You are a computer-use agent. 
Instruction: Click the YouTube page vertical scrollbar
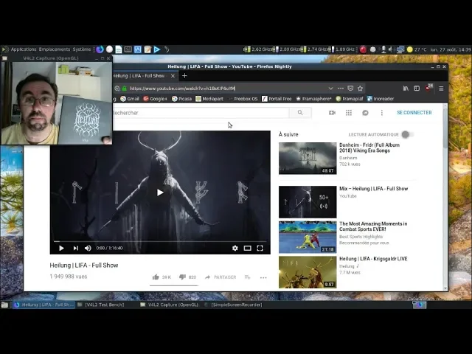(445, 197)
